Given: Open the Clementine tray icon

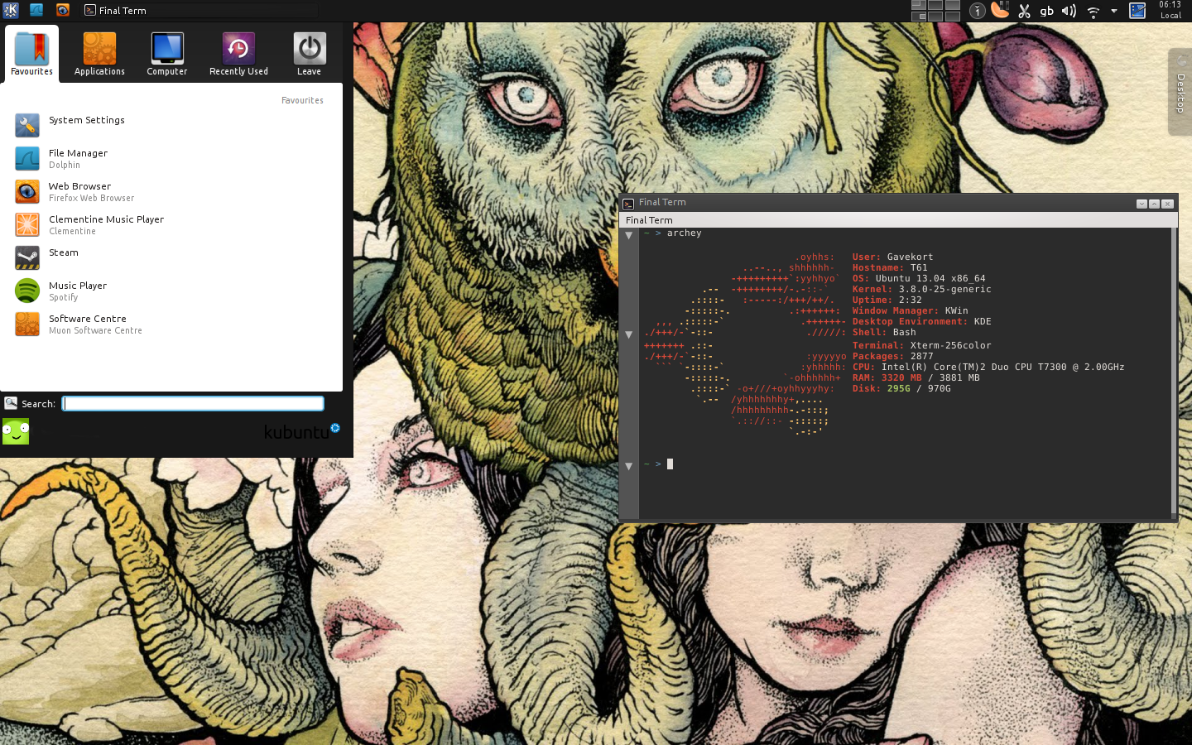Looking at the screenshot, I should point(1000,11).
